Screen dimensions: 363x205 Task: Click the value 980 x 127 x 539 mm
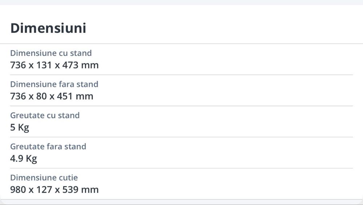coord(54,190)
